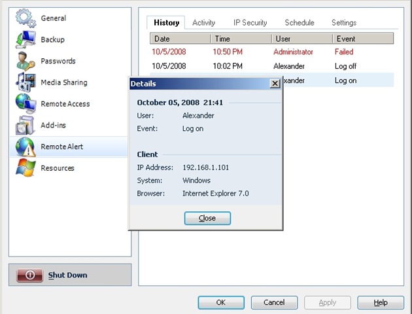Screen dimensions: 412x314
Task: Select the red 10/5/2008 Failed row date
Action: pyautogui.click(x=169, y=52)
